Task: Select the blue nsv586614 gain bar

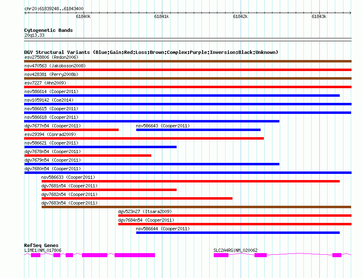Action: coord(182,96)
